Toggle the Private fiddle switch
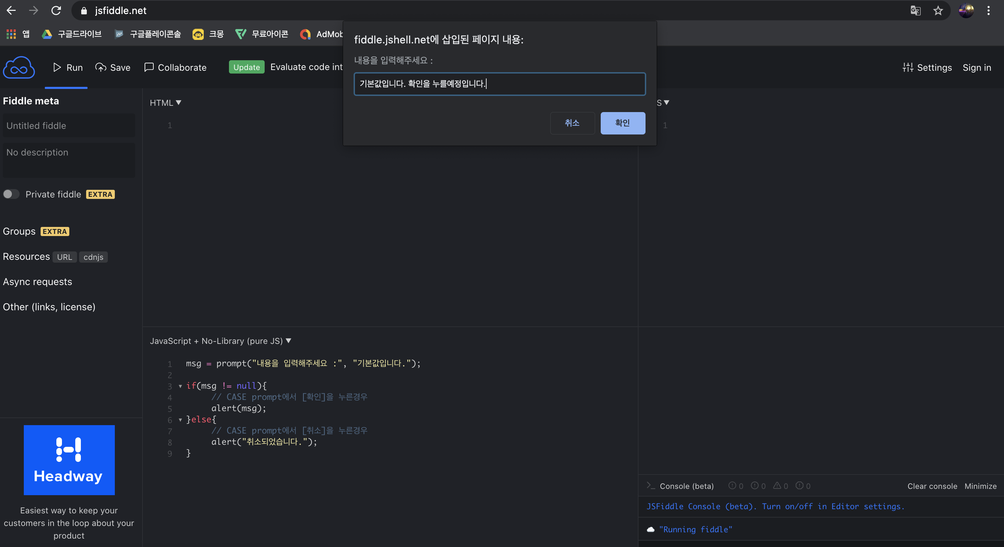The image size is (1004, 547). (11, 194)
